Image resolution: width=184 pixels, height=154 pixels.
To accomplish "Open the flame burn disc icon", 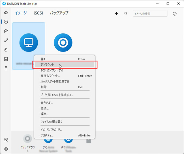I will [6, 50].
